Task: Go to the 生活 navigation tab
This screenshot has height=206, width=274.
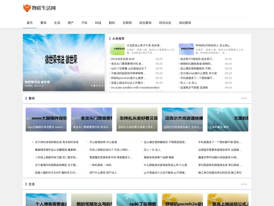Action: 57,23
